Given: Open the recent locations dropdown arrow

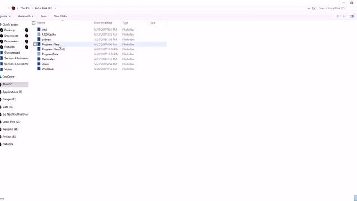Looking at the screenshot, I should click(9, 8).
